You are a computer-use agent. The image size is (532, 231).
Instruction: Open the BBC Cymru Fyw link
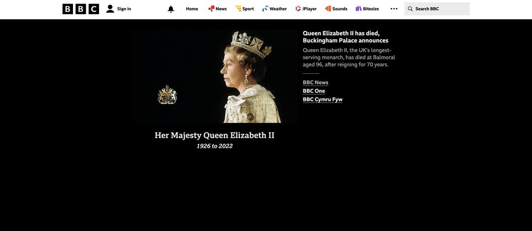[323, 99]
